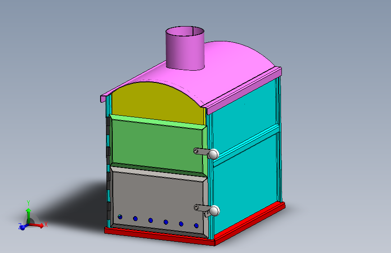Select the latch bolt on the grey door
Viewport: 391px width, 253px height.
[x=197, y=207]
